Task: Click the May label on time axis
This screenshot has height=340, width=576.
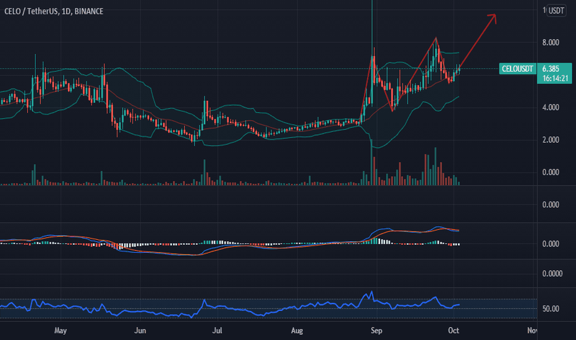Action: [60, 331]
